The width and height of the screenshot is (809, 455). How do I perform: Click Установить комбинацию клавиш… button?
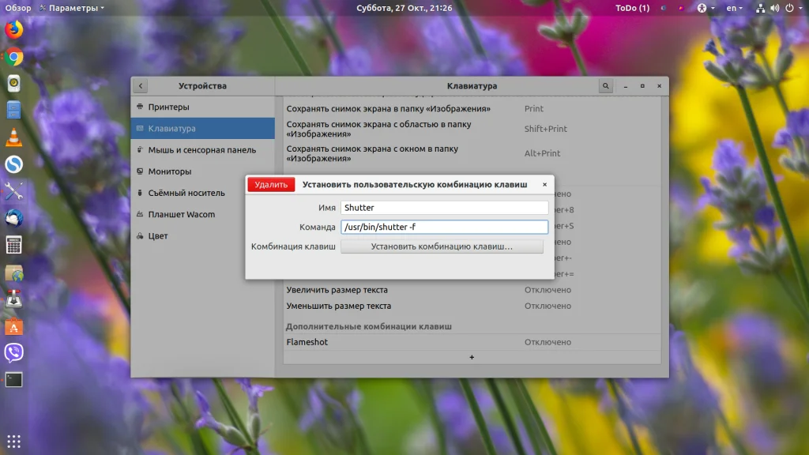click(x=442, y=246)
